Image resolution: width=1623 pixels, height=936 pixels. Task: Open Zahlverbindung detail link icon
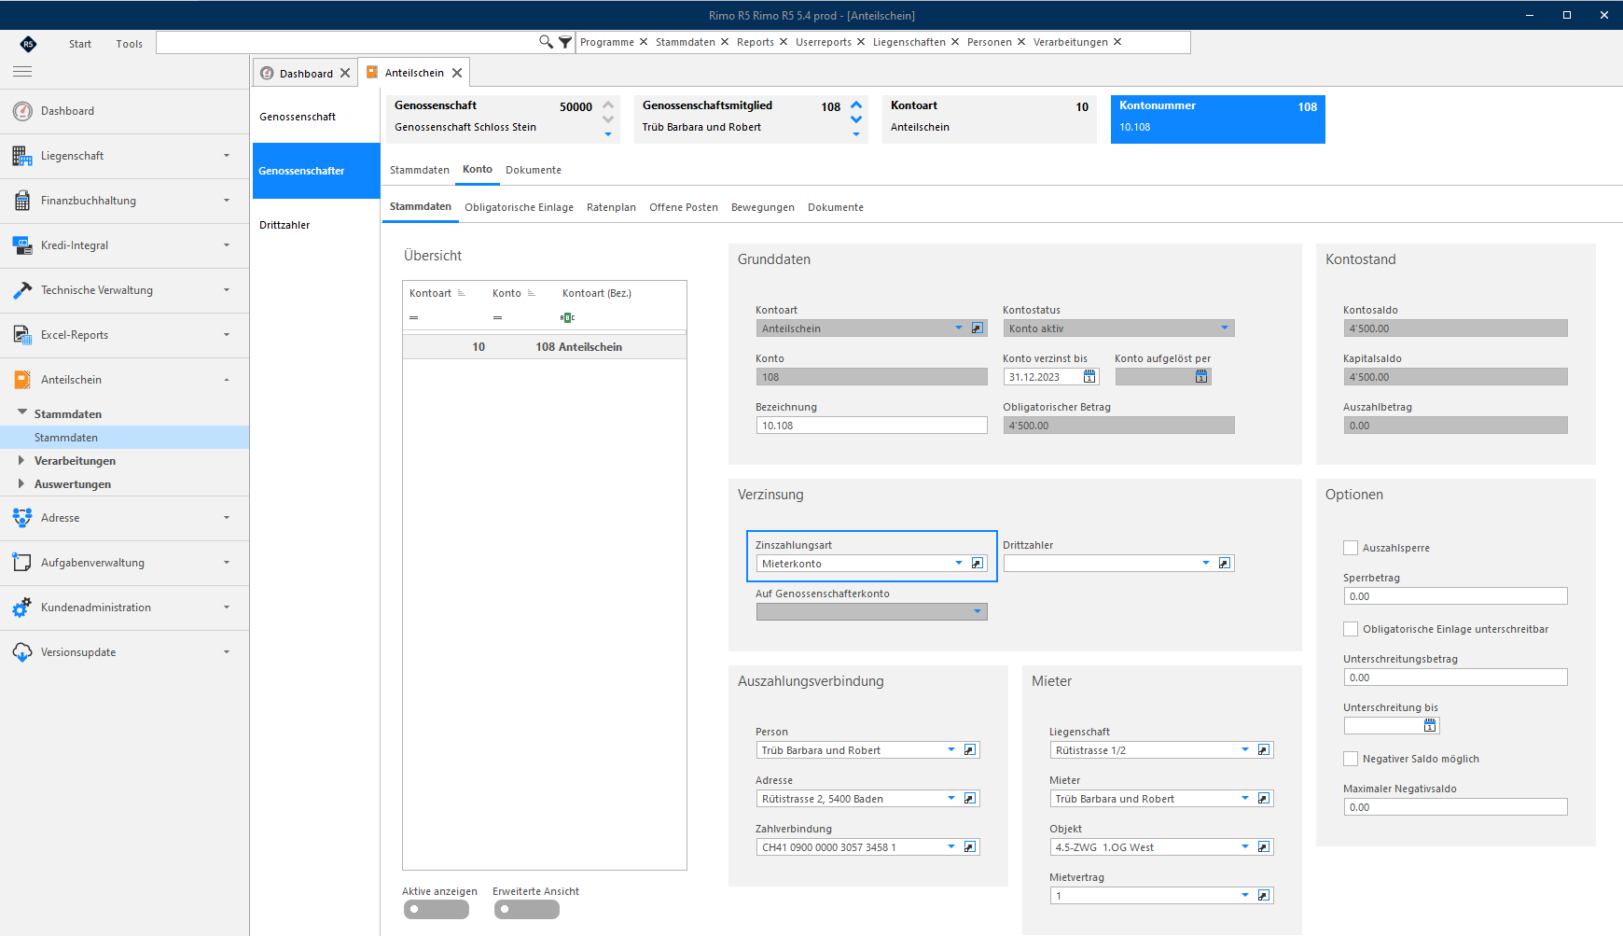(970, 847)
